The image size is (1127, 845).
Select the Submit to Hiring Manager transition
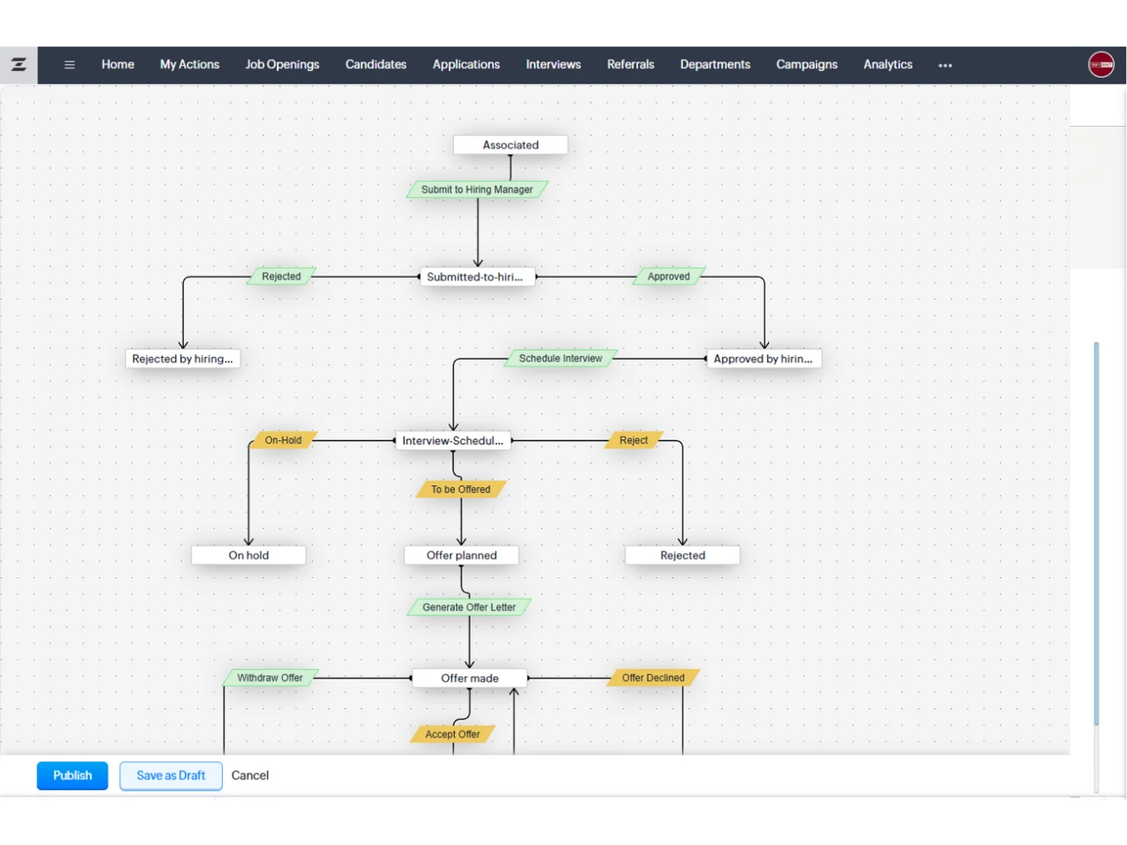coord(477,190)
